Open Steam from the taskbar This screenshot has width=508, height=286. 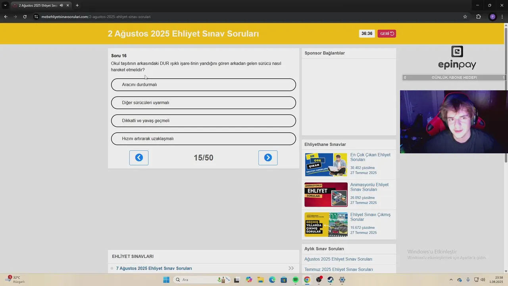click(x=330, y=280)
